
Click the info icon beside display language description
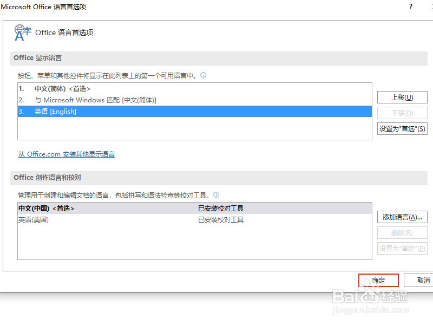click(203, 75)
